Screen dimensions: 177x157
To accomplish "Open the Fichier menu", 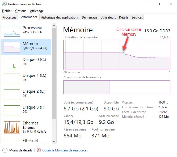I will [7, 11].
